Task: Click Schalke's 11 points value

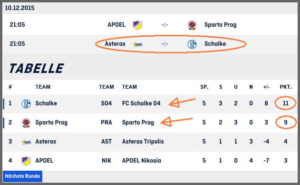Action: pyautogui.click(x=285, y=103)
